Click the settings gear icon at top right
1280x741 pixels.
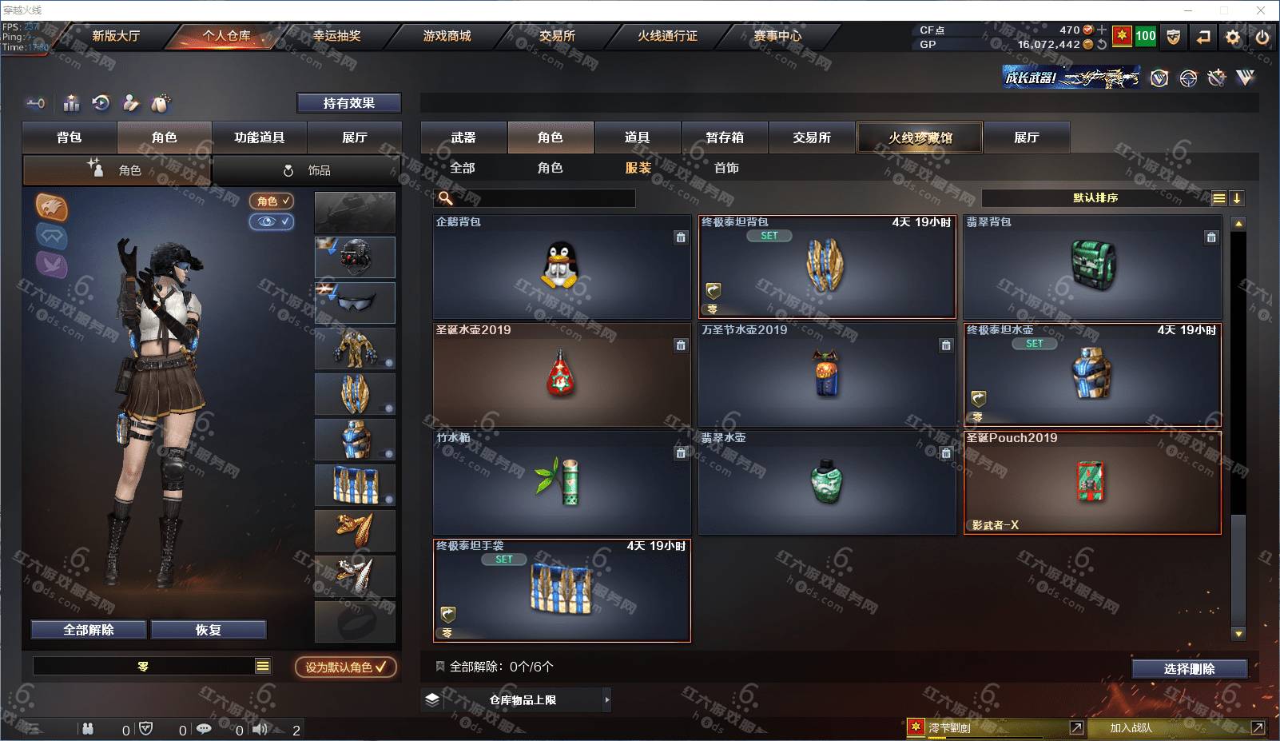pyautogui.click(x=1233, y=37)
